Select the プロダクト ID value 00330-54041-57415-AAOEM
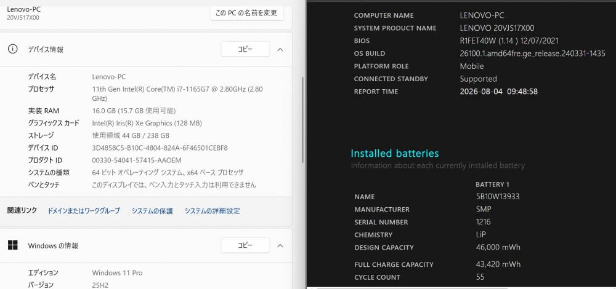Viewport: 616px width, 289px height. [136, 160]
